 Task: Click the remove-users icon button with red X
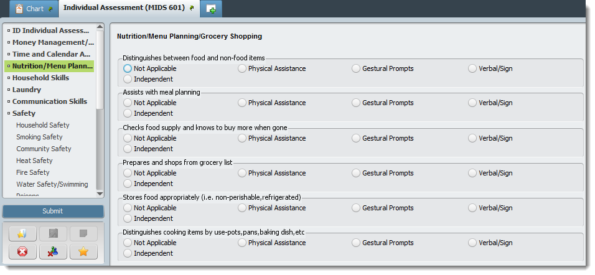click(53, 251)
